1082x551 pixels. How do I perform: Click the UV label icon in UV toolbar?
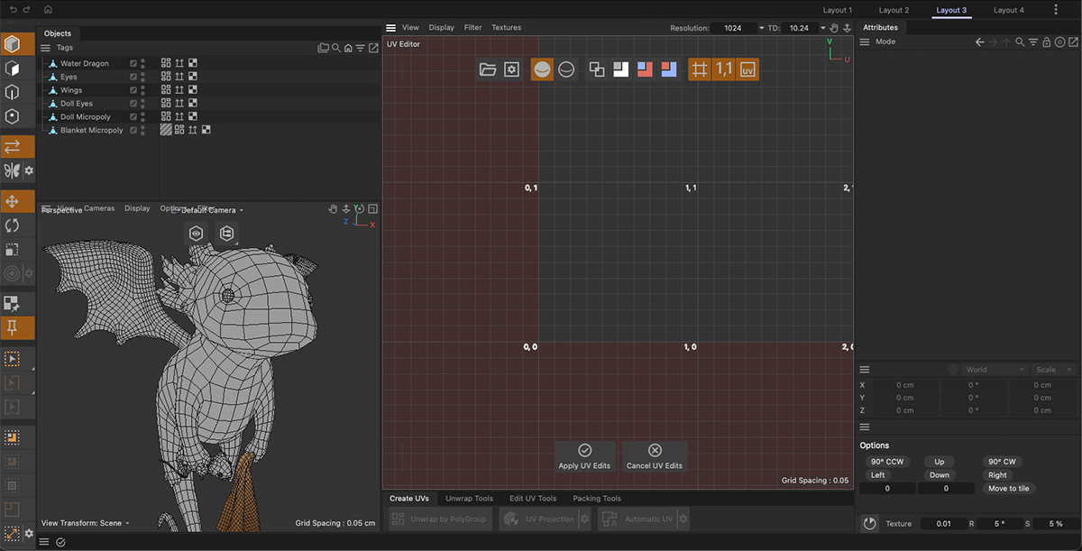coord(747,69)
